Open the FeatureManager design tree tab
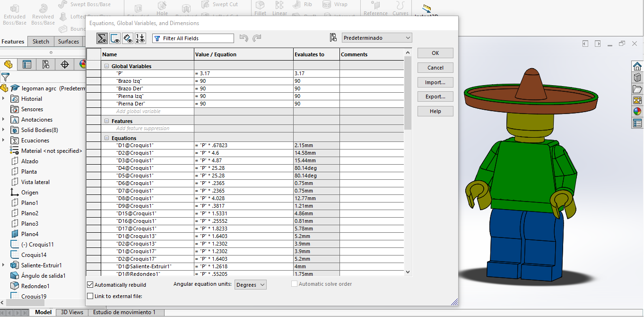Screen dimensions: 644x317 point(9,64)
